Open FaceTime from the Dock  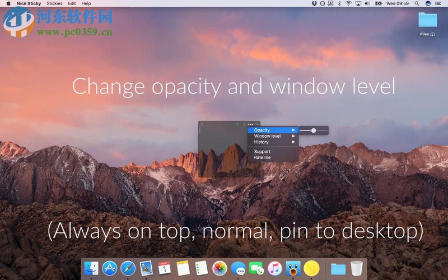click(256, 269)
